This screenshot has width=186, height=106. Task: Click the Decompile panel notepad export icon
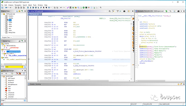[x=174, y=11]
